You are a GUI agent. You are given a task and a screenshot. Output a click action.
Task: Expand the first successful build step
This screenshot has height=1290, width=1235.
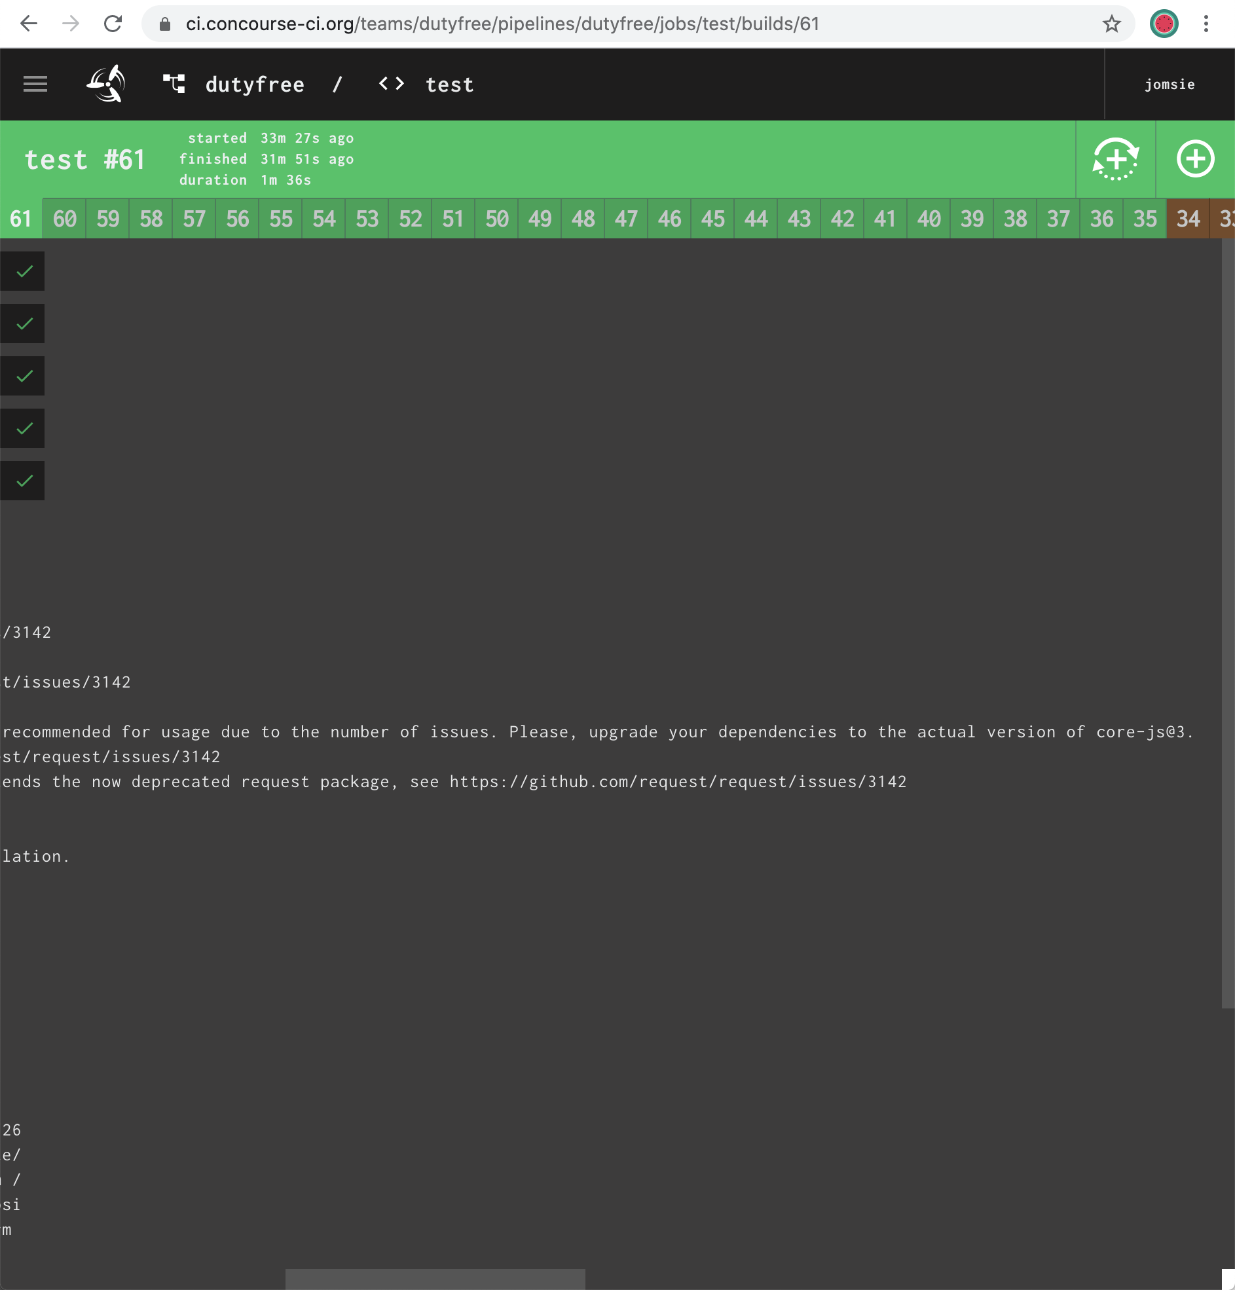coord(22,271)
